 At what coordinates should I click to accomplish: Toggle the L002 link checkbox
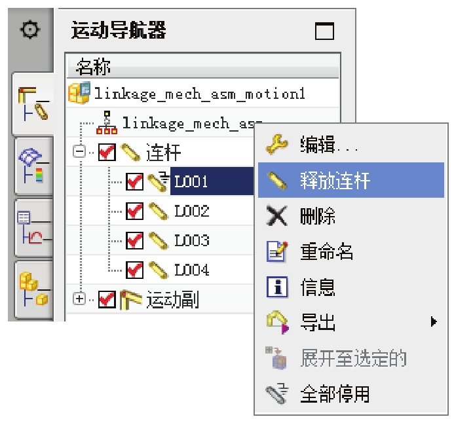(134, 211)
